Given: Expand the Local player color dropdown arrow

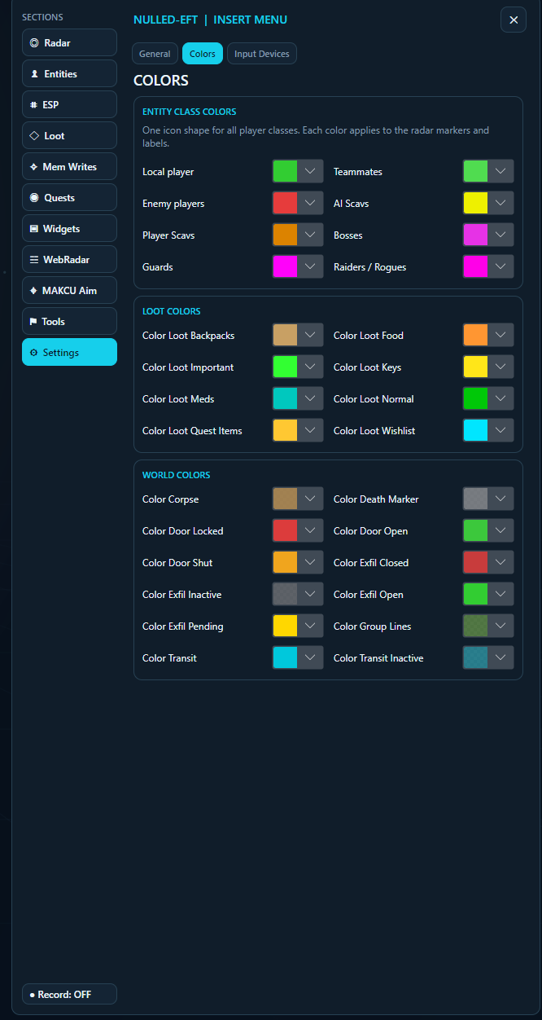Looking at the screenshot, I should [310, 171].
